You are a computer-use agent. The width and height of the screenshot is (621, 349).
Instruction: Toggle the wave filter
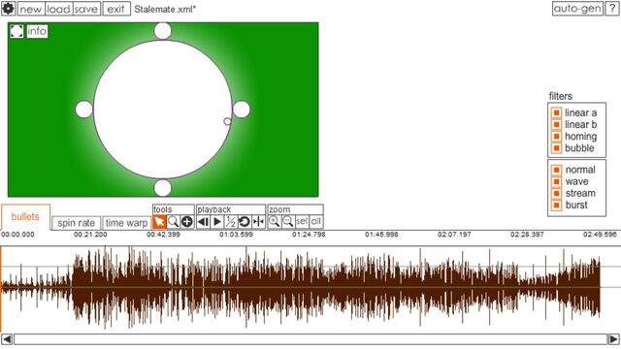point(556,181)
